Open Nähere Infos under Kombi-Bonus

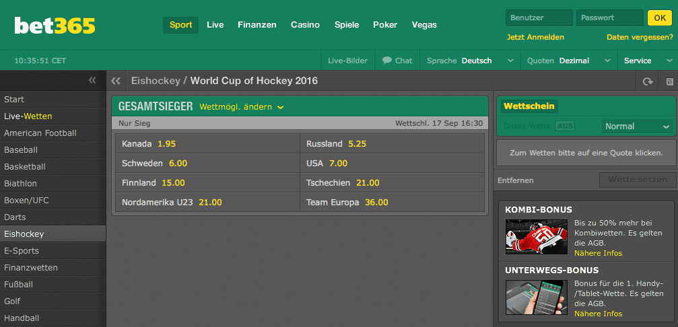[598, 253]
